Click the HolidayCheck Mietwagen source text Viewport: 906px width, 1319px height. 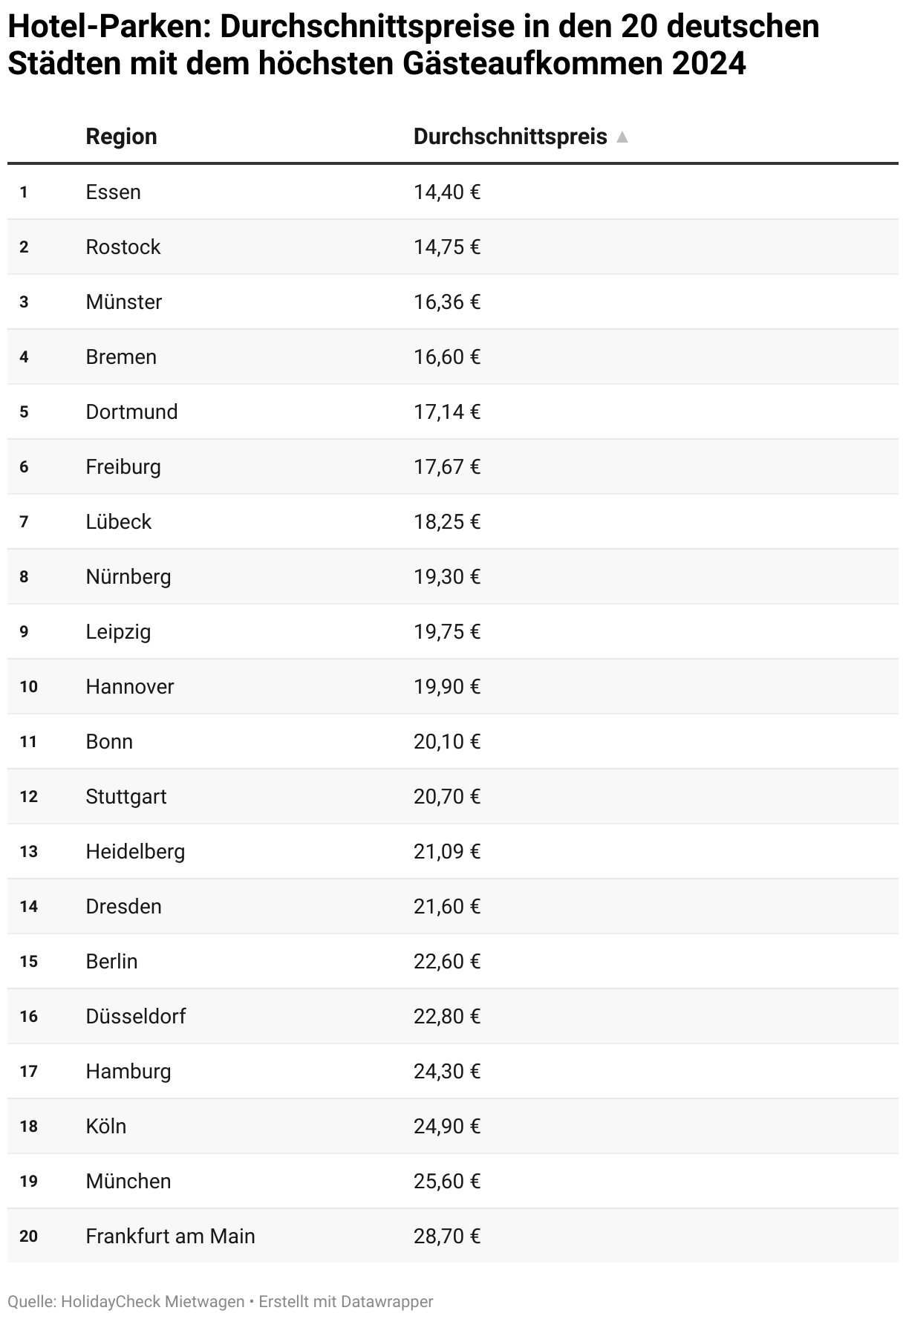(x=152, y=1302)
